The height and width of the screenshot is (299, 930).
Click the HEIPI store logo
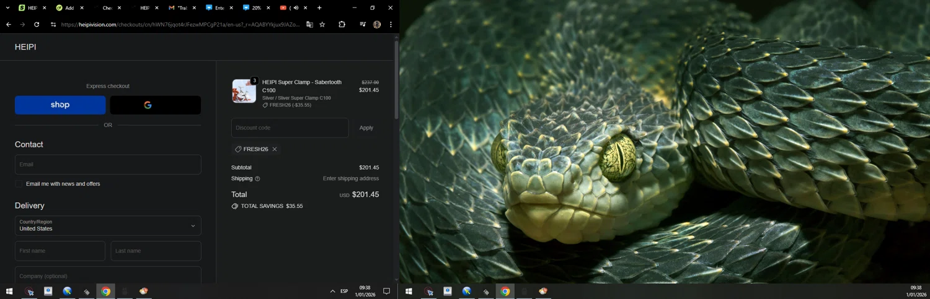[x=25, y=47]
